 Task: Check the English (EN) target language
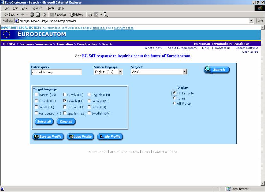point(89,94)
